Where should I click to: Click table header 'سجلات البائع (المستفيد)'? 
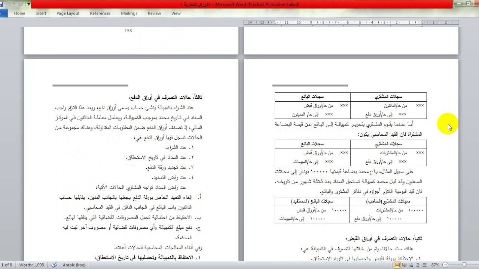click(312, 201)
